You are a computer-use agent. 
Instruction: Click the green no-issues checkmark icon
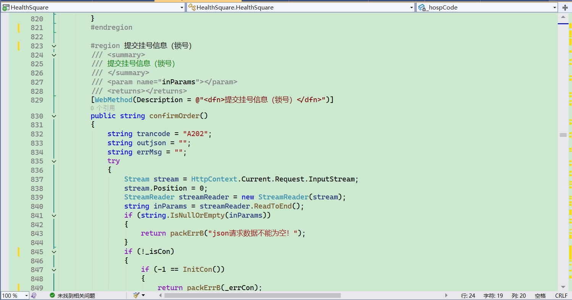[52, 295]
